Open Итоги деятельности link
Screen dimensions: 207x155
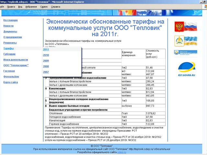16,60
